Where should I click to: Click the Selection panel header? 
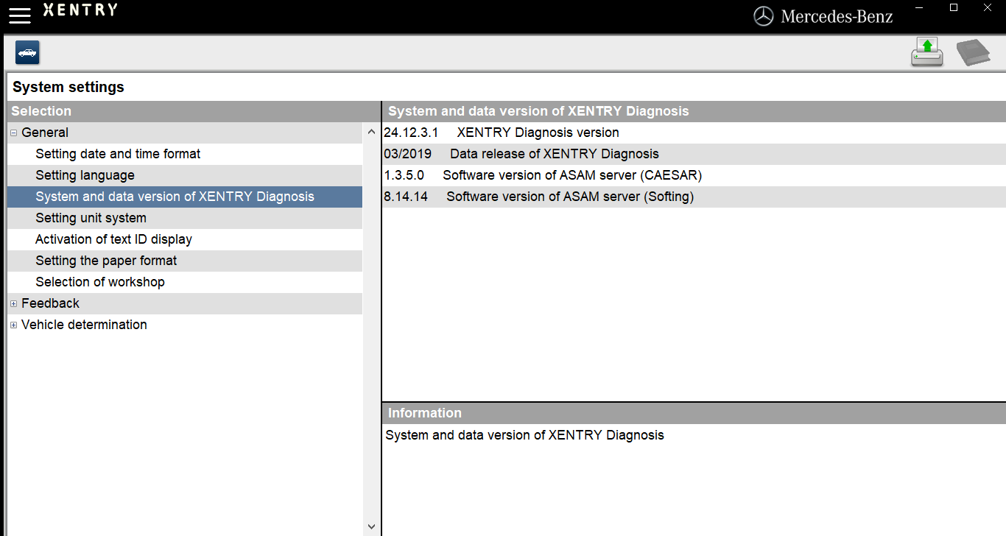[194, 111]
